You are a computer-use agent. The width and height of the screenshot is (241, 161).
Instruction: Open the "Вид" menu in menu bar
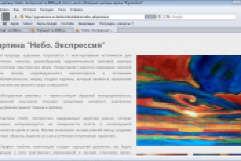click(x=16, y=10)
